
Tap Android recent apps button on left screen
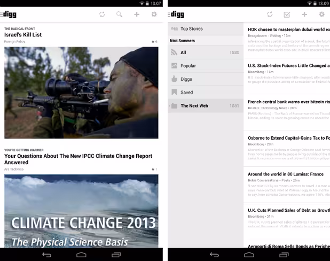116,255
